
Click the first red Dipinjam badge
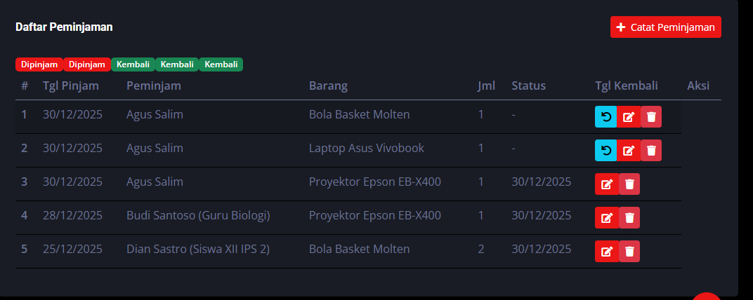pos(39,64)
